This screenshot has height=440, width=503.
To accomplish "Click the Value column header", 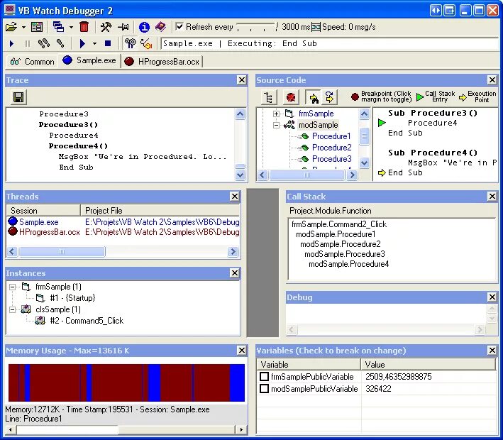I will coord(429,365).
